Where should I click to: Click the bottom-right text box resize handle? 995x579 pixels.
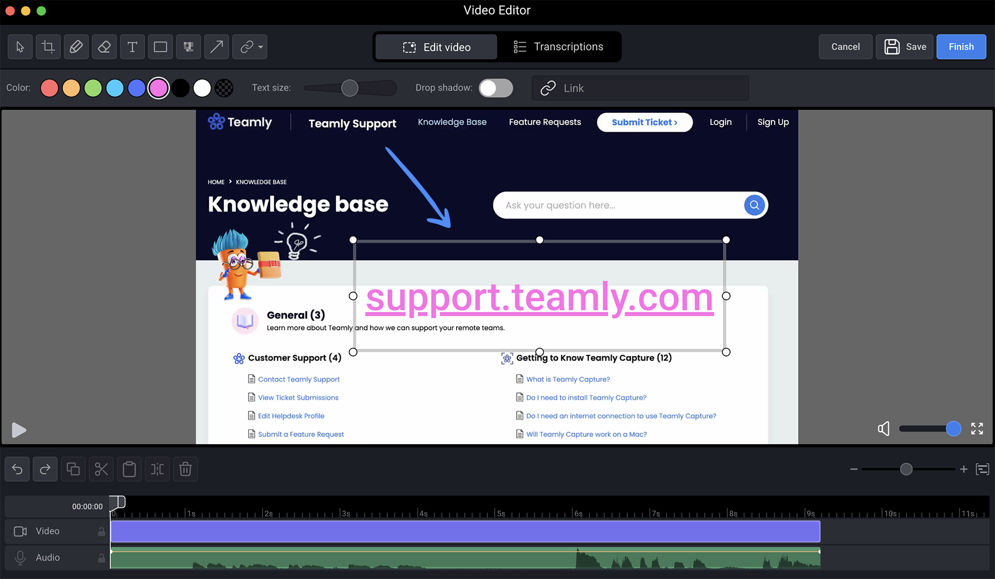click(726, 352)
